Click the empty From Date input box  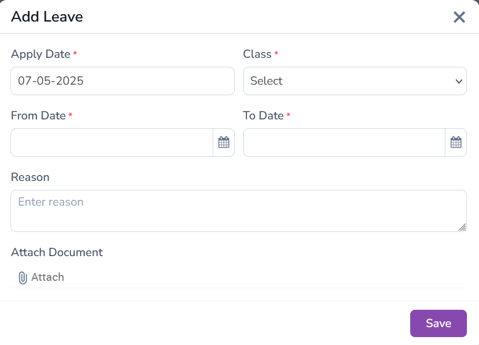[110, 142]
